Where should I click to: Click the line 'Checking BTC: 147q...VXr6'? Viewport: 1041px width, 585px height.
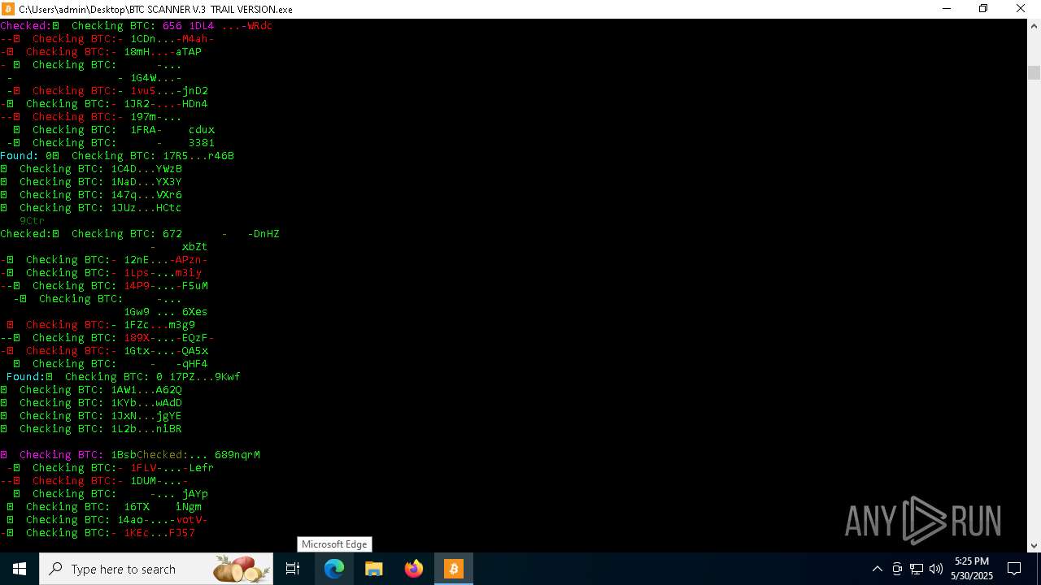coord(91,194)
